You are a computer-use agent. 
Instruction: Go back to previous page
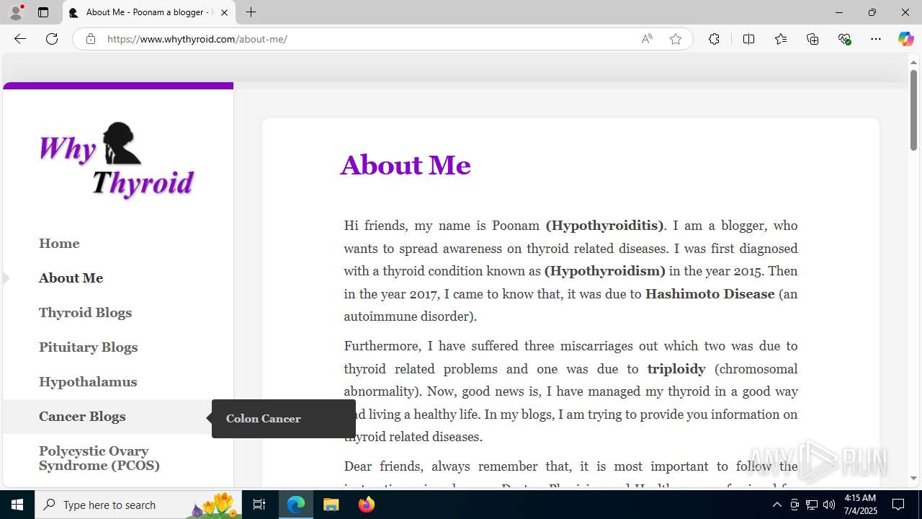(x=20, y=39)
